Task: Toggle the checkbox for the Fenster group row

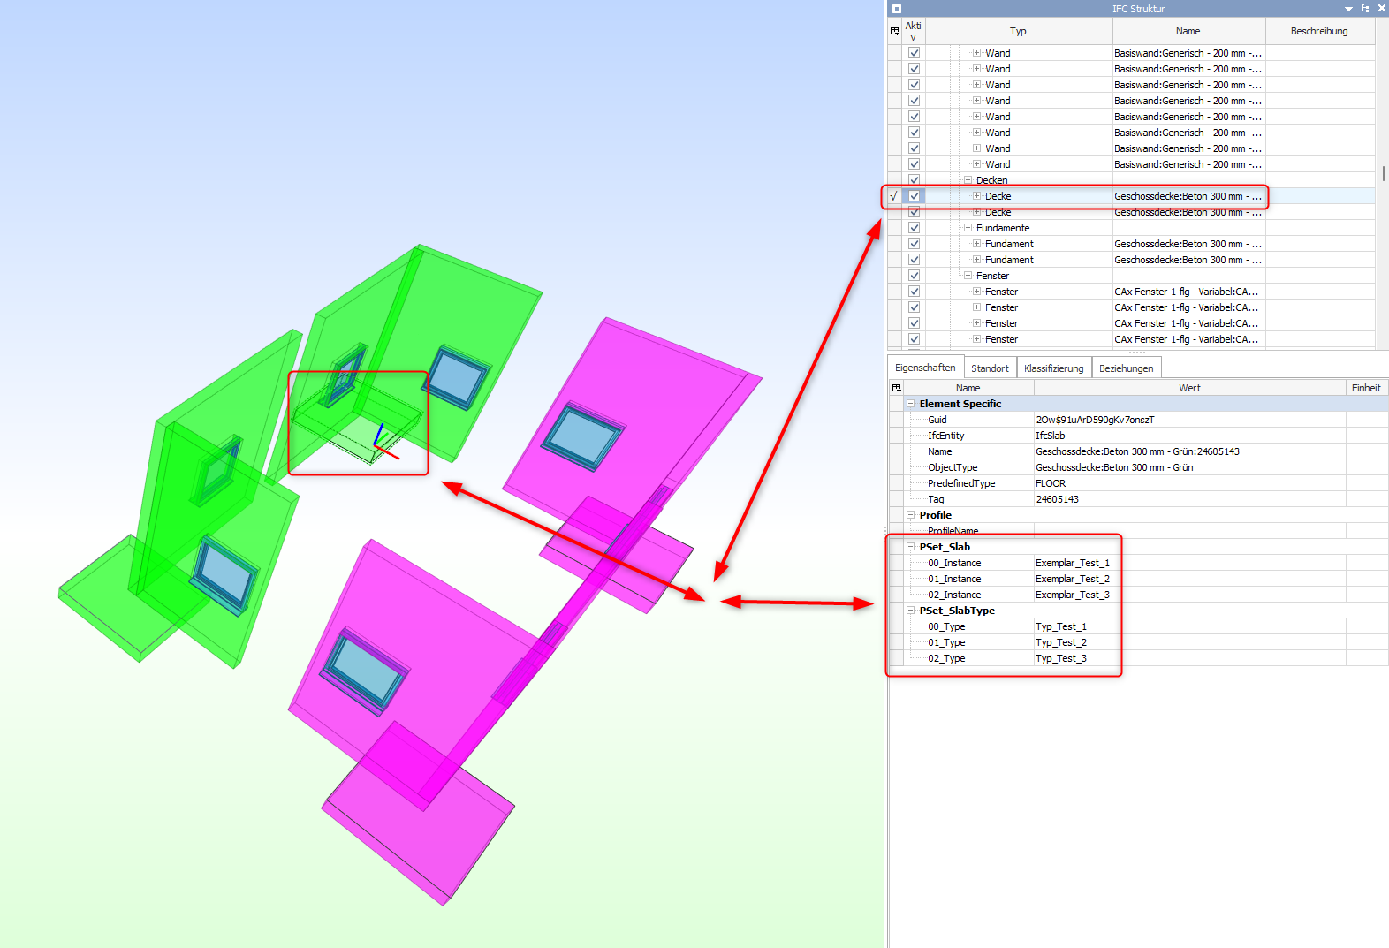Action: click(x=914, y=276)
